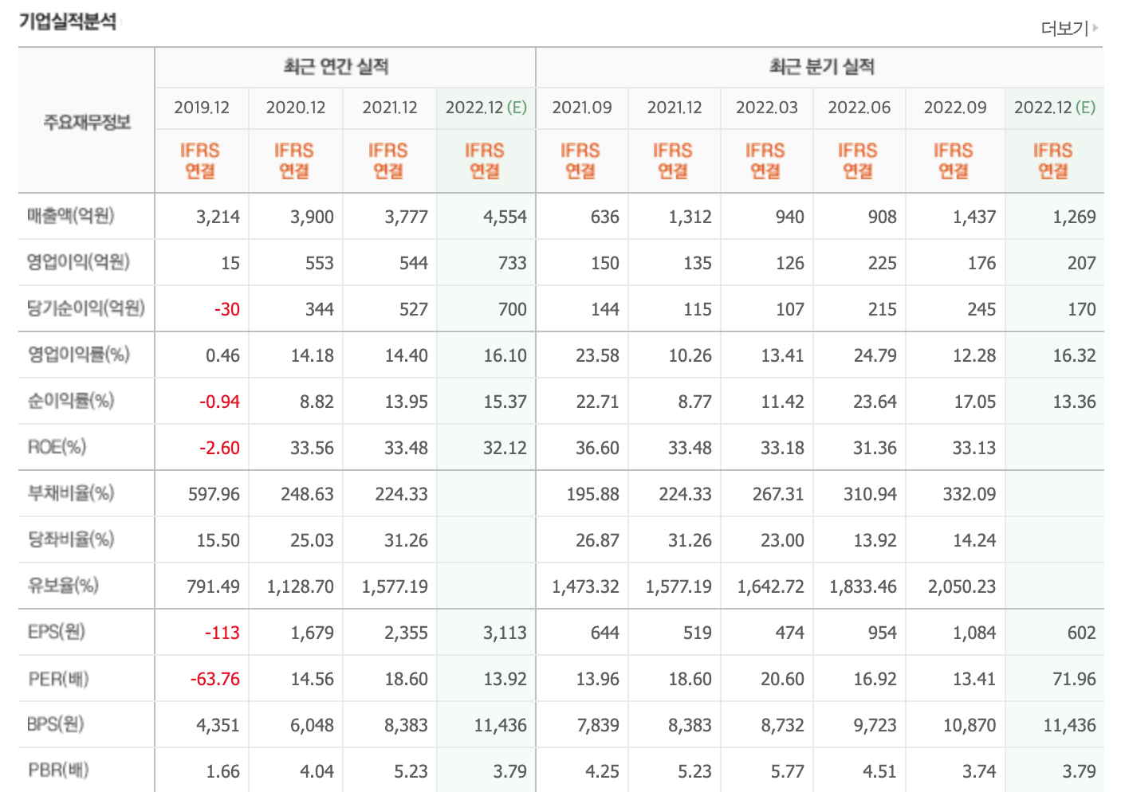Click the 71.96 PER value
Screen dimensions: 1121x792
(x=1074, y=679)
